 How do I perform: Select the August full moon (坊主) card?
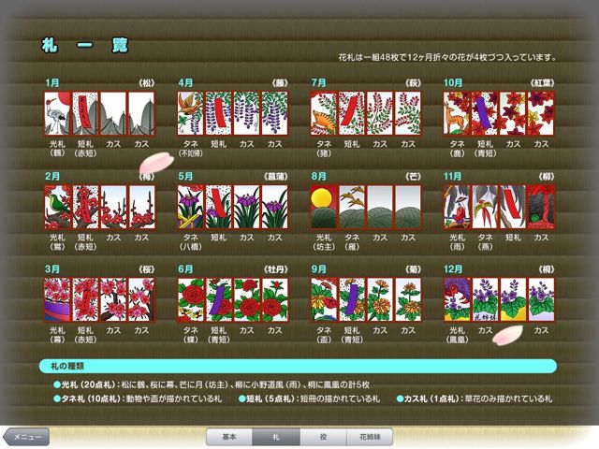323,207
